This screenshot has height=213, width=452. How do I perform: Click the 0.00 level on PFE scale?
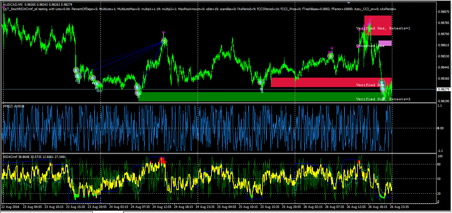tap(441, 128)
